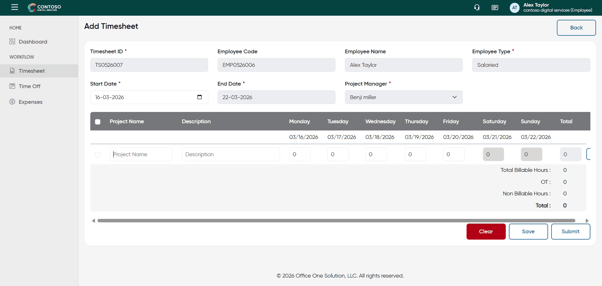The image size is (602, 286).
Task: Open the hamburger navigation menu
Action: point(15,7)
